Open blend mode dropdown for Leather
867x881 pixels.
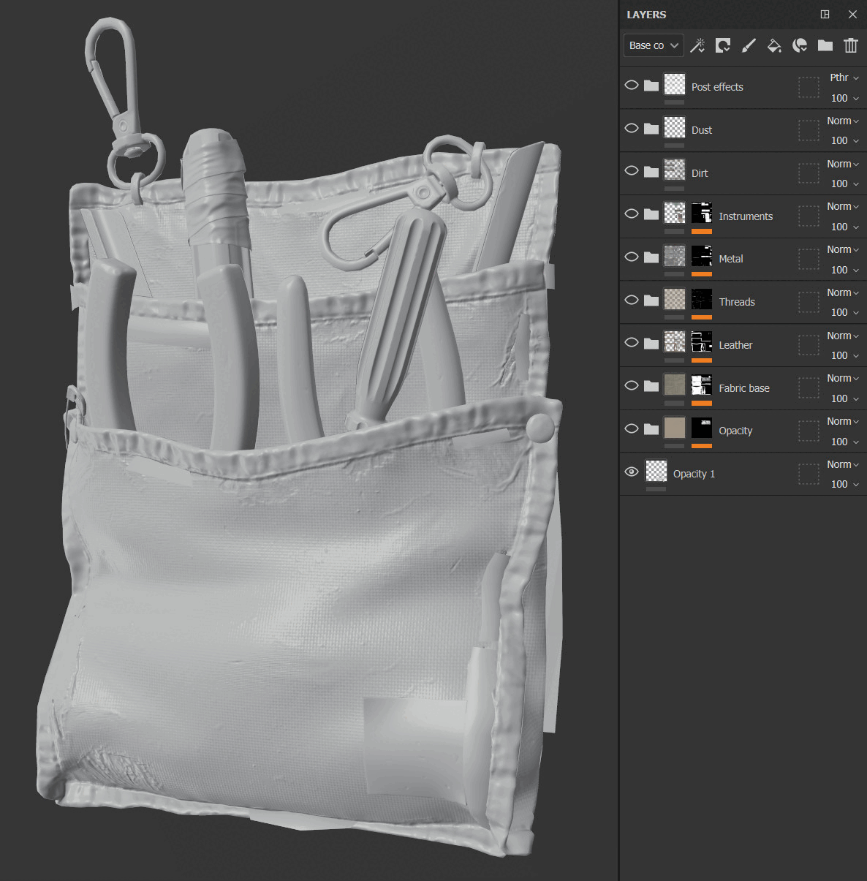(x=843, y=336)
